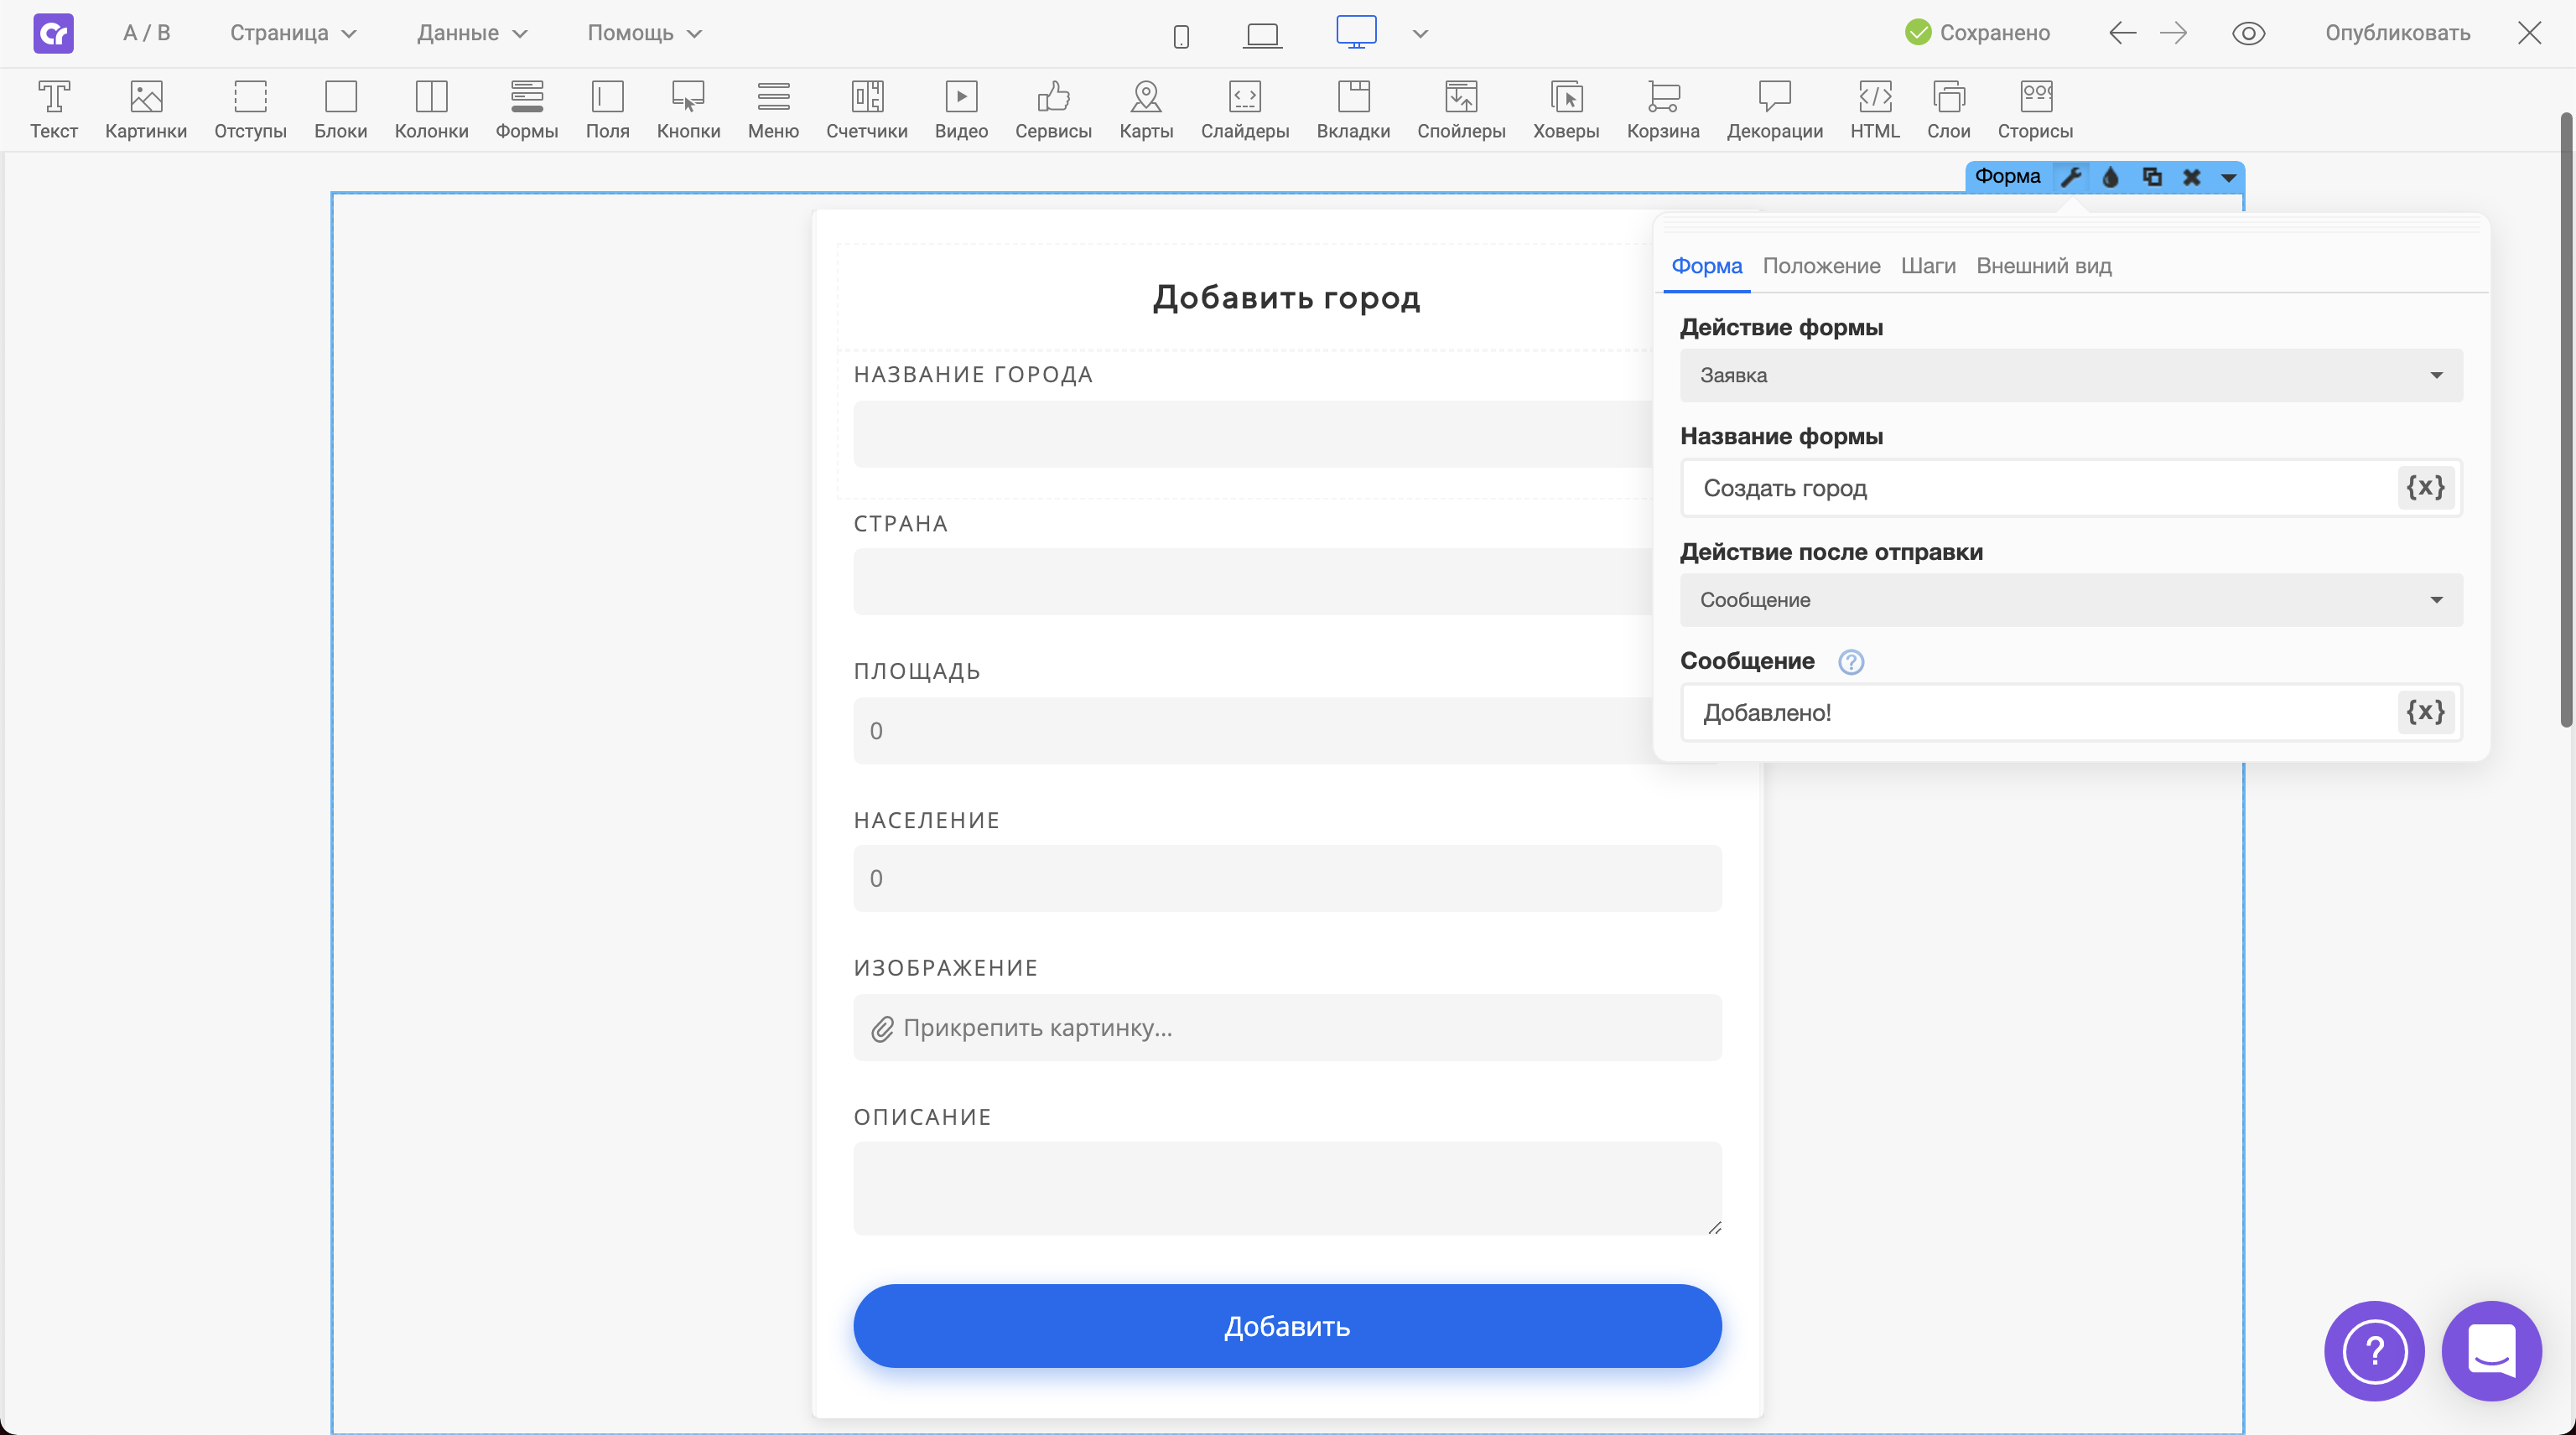The width and height of the screenshot is (2576, 1435).
Task: Open the Декорации widgets
Action: [1774, 110]
